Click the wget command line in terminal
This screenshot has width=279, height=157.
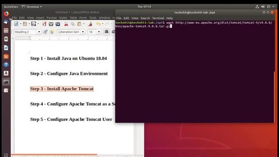coord(194,24)
